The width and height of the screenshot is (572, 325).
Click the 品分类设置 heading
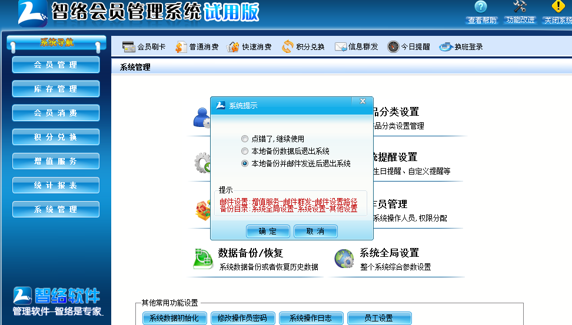coord(396,112)
